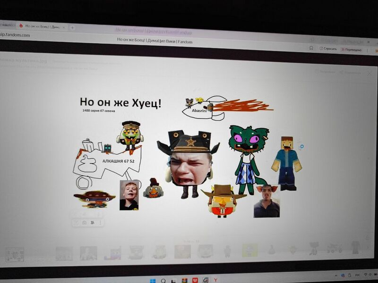Click the translate icon on image toolbar
The image size is (378, 283).
click(x=93, y=223)
